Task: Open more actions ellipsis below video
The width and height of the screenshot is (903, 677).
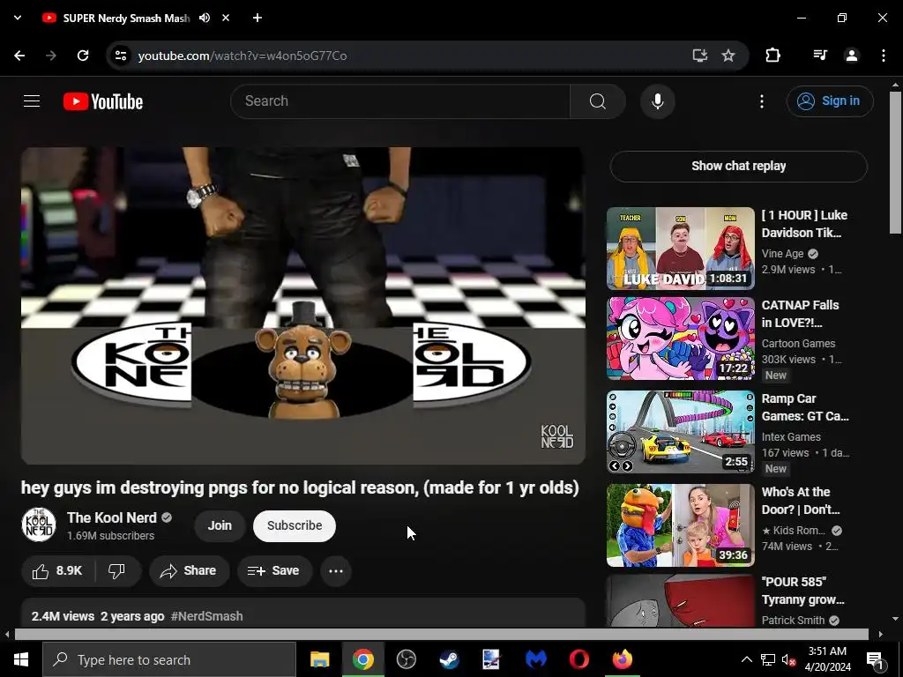Action: tap(336, 571)
